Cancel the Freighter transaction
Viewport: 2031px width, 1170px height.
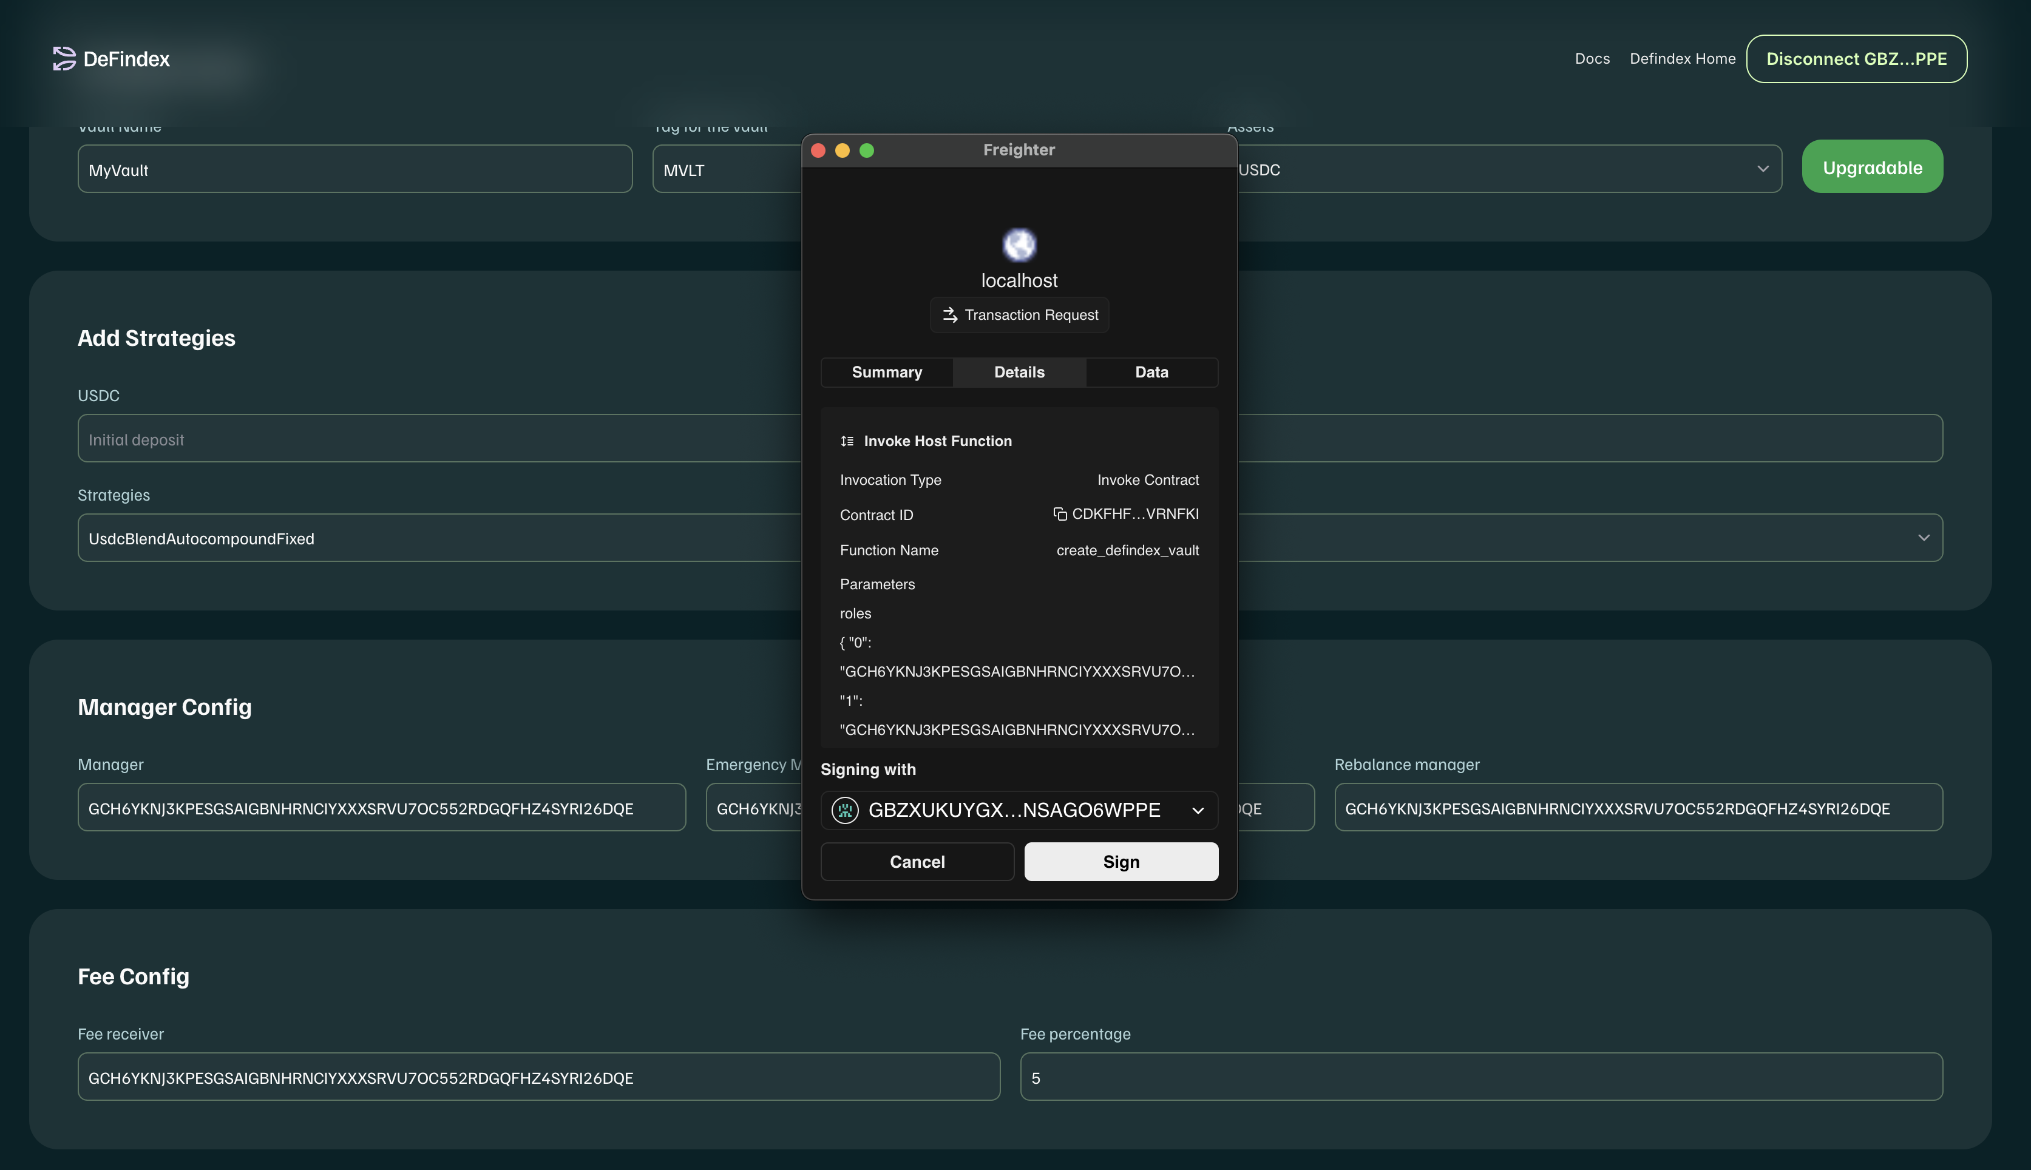coord(917,862)
